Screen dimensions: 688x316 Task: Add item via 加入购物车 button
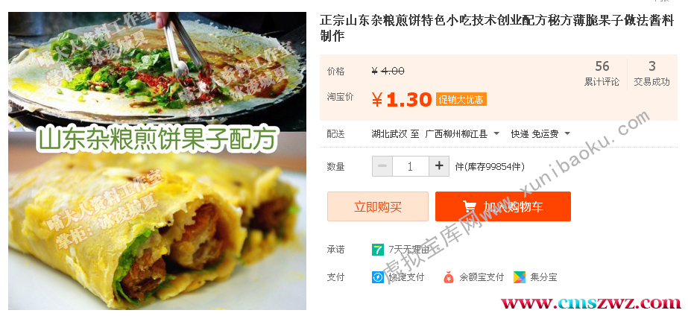503,206
